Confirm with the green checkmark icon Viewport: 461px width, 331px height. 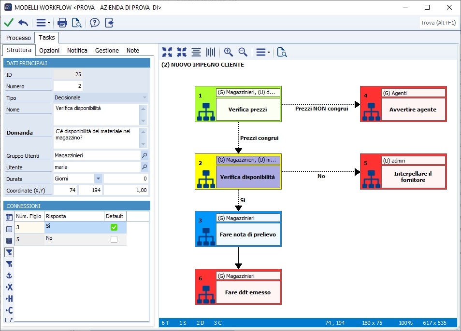point(9,23)
